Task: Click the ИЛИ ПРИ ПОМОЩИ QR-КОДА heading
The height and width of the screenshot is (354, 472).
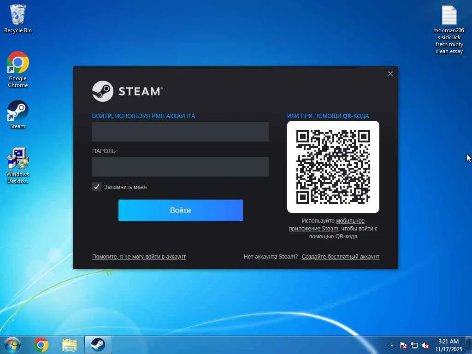Action: coord(328,116)
